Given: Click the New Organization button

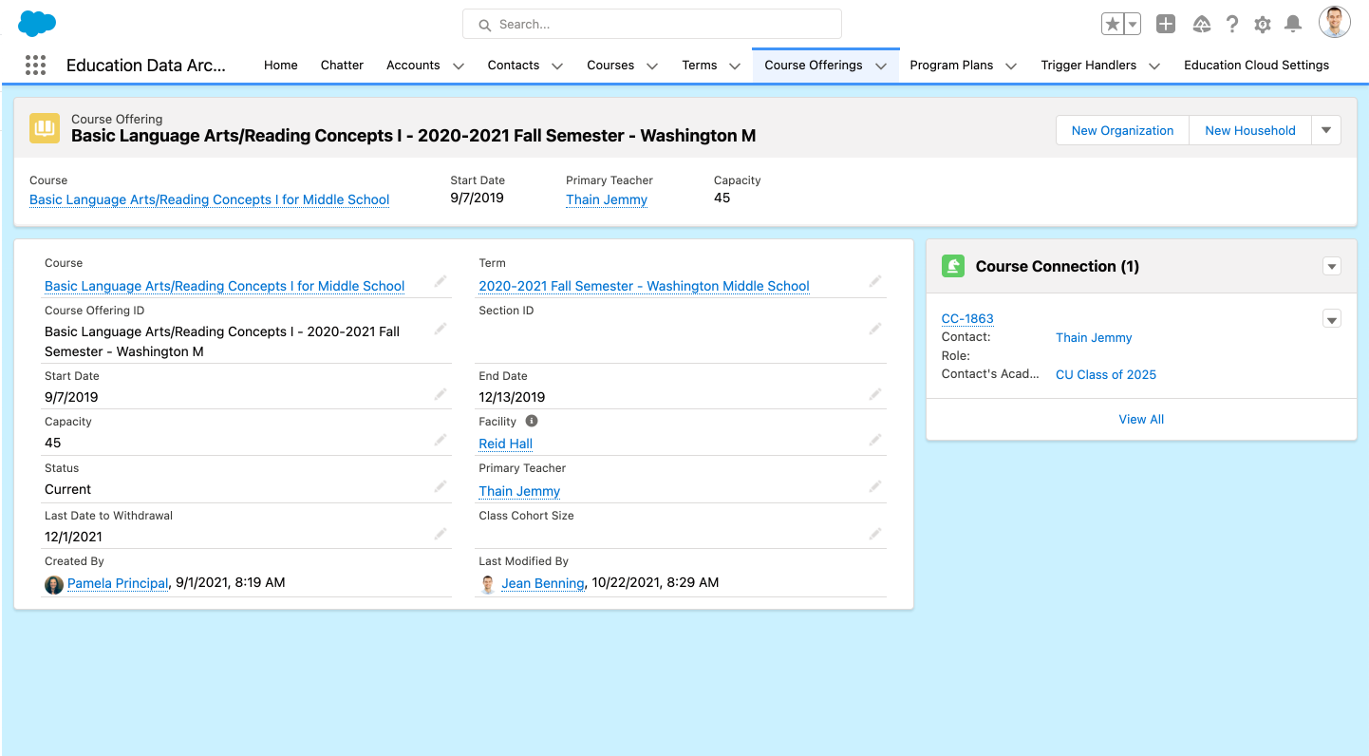Looking at the screenshot, I should 1122,130.
